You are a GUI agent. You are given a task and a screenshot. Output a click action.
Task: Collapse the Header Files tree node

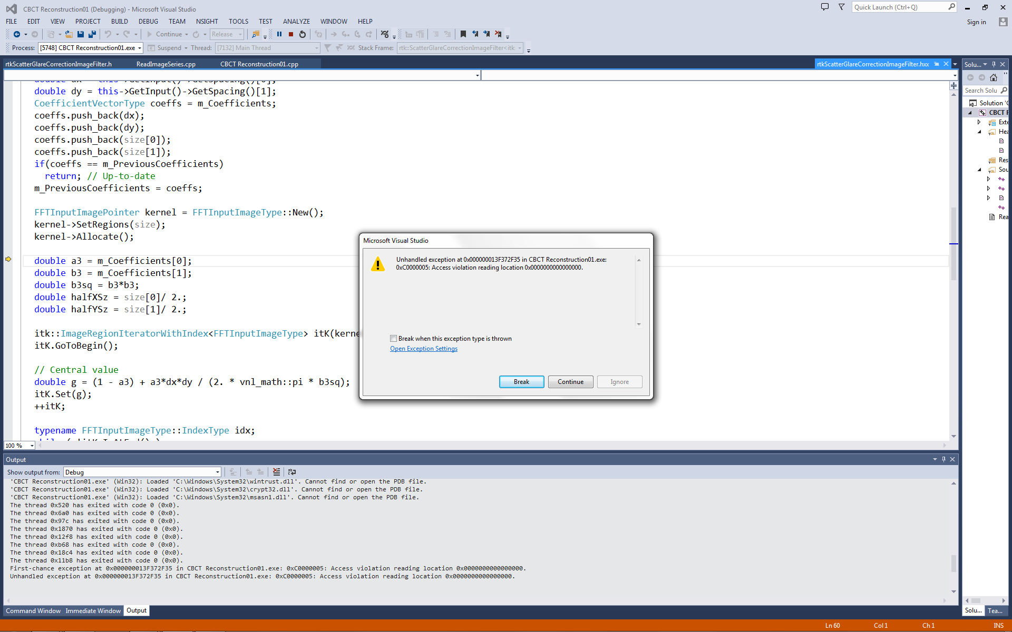coord(979,132)
